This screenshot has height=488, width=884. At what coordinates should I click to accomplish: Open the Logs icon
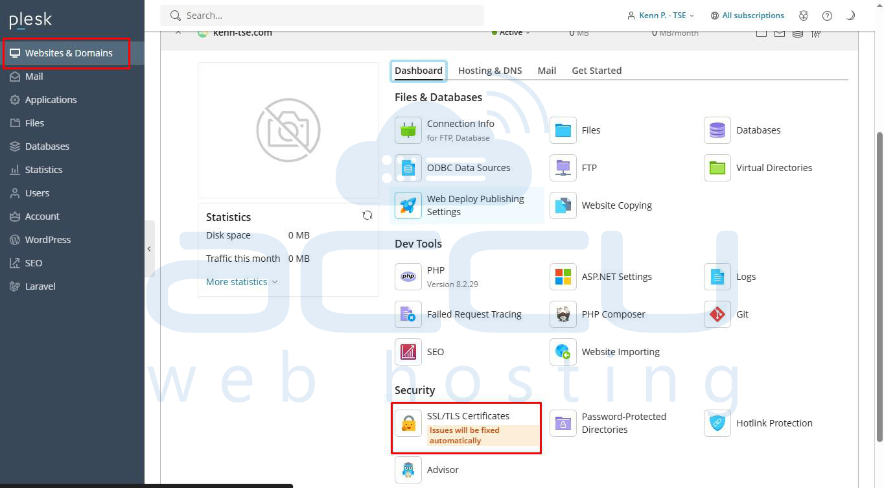[x=717, y=277]
